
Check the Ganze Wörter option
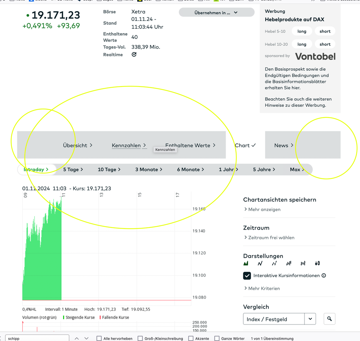click(217, 338)
